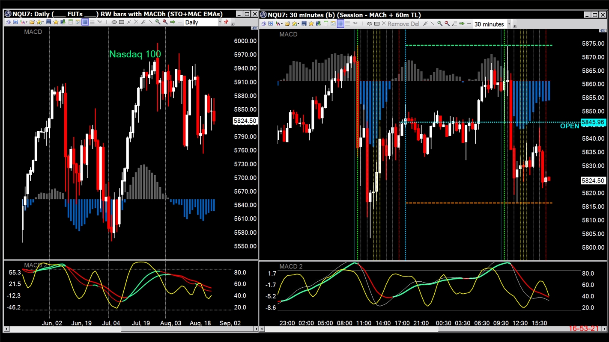Click the green zoom-in magnifier in Daily toolbar

(158, 22)
